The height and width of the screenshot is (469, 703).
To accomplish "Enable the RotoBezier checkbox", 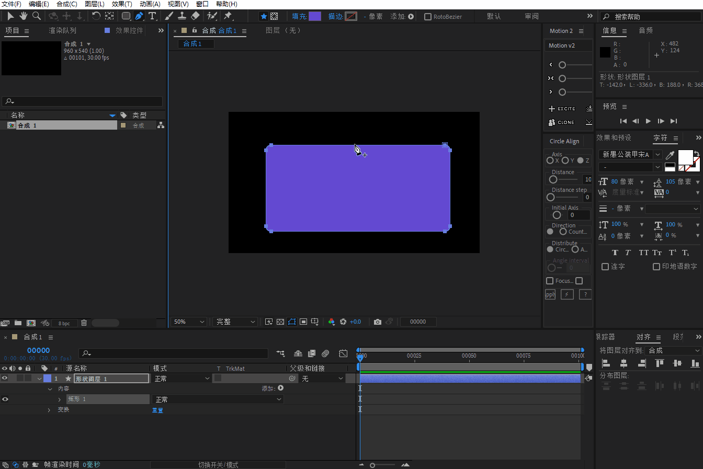I will pyautogui.click(x=428, y=17).
